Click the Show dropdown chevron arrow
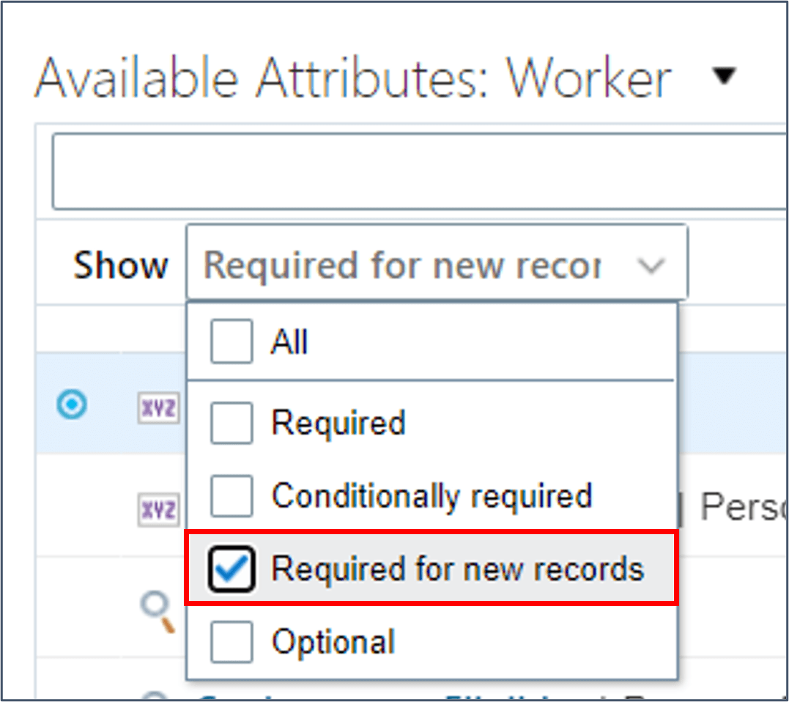Viewport: 789px width, 702px height. (x=651, y=265)
